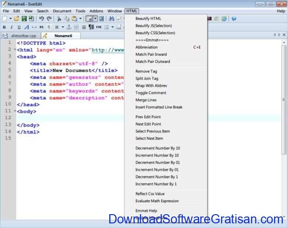288x228 pixels.
Task: Click the BR line break icon
Action: pos(41,27)
